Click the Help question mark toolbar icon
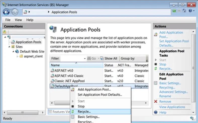 point(190,11)
